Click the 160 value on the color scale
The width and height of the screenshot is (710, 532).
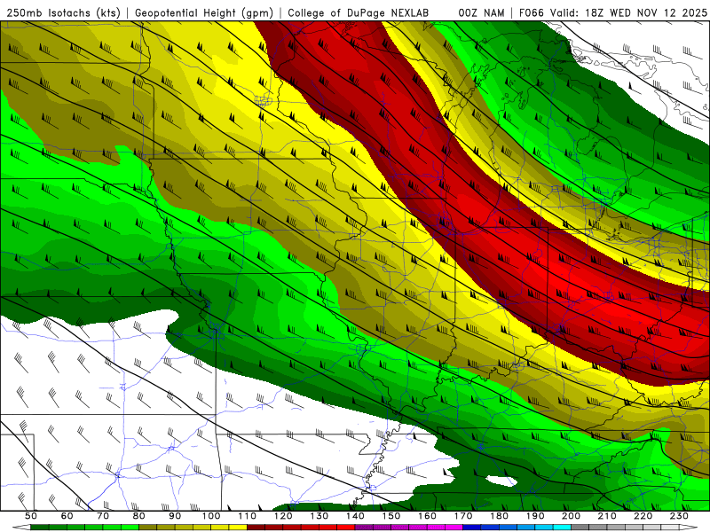point(427,516)
